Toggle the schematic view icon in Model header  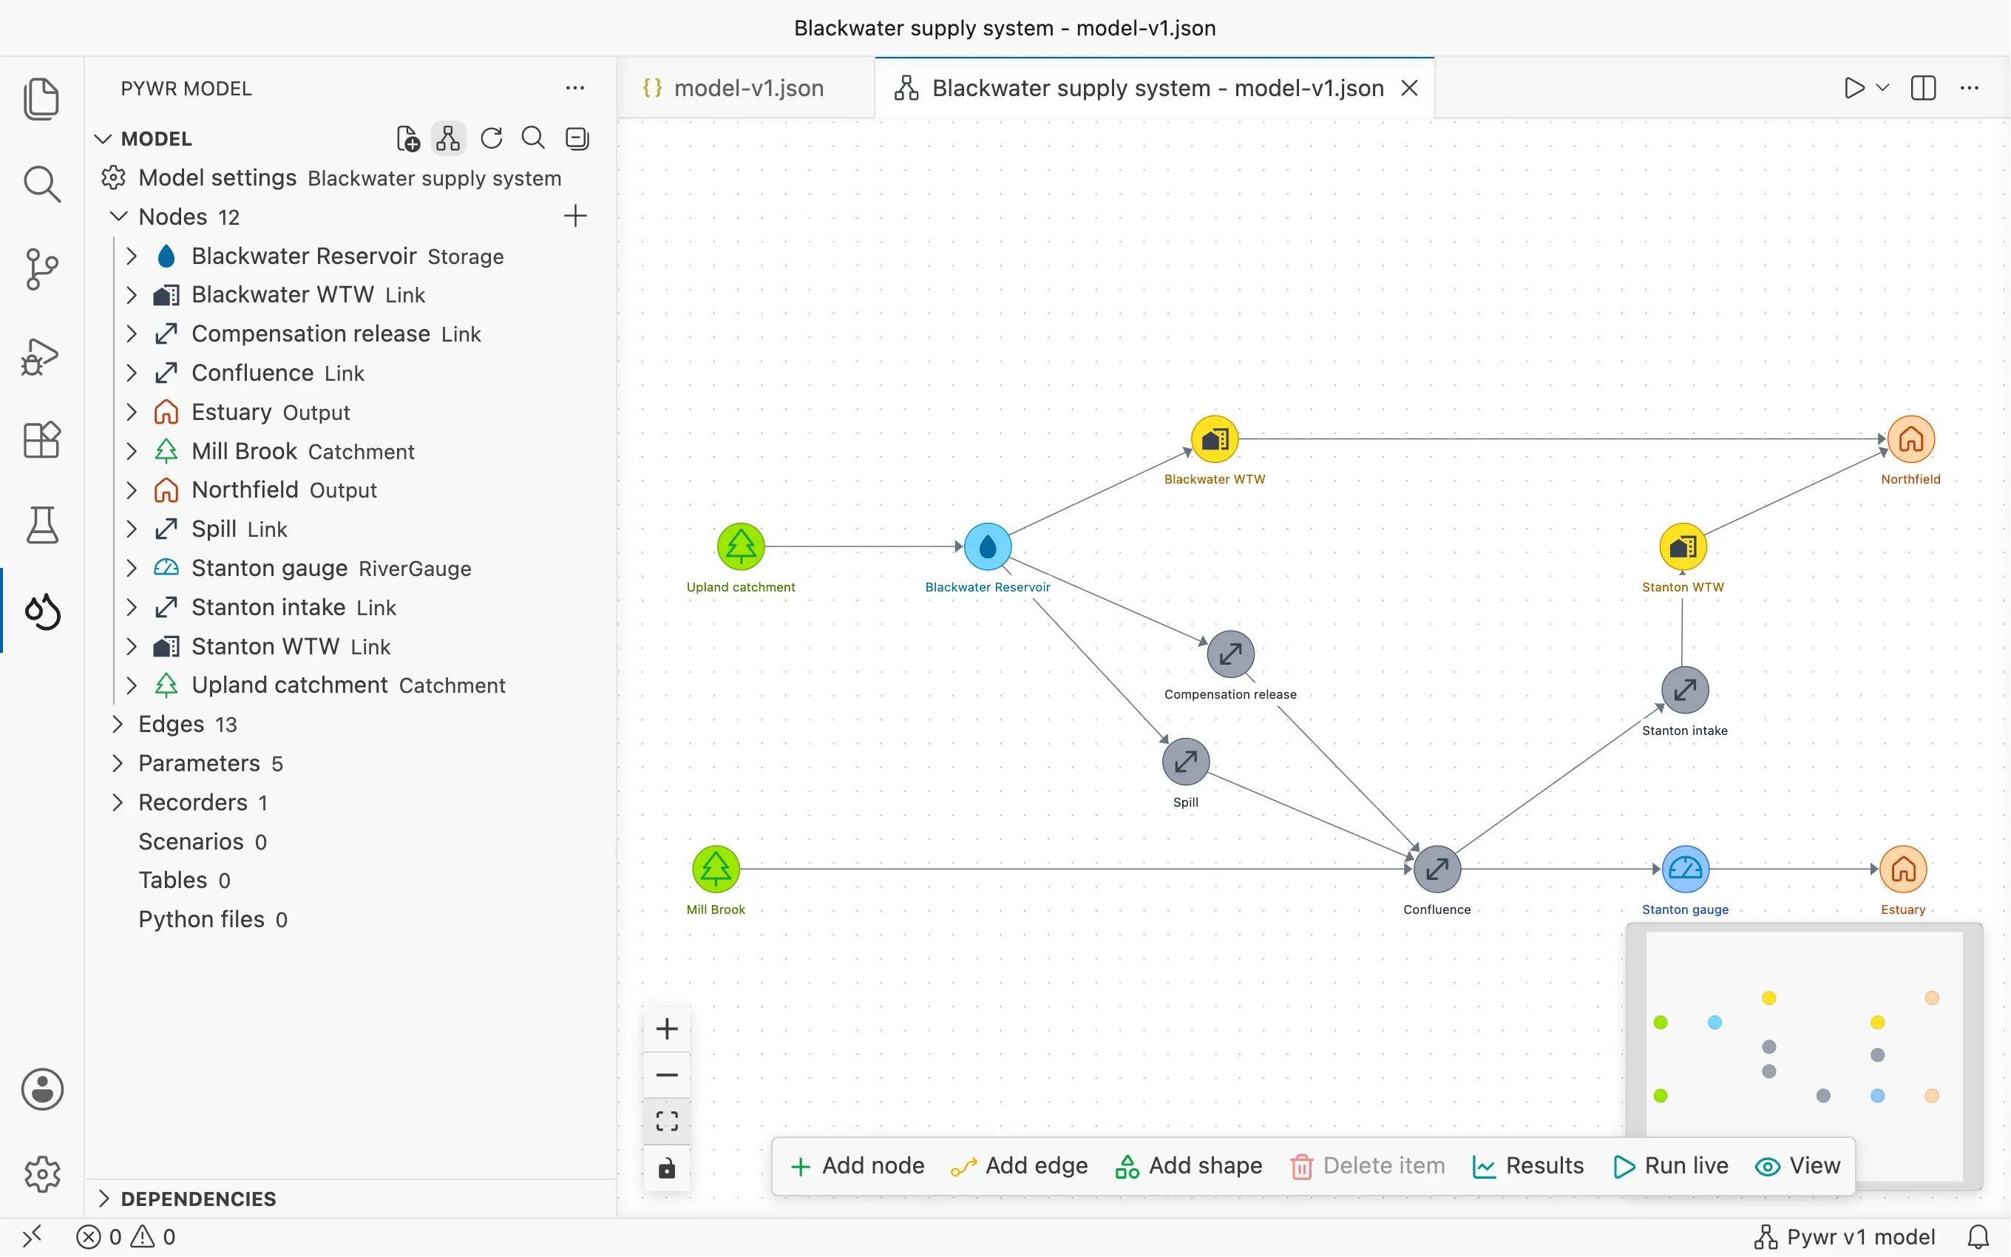point(449,138)
